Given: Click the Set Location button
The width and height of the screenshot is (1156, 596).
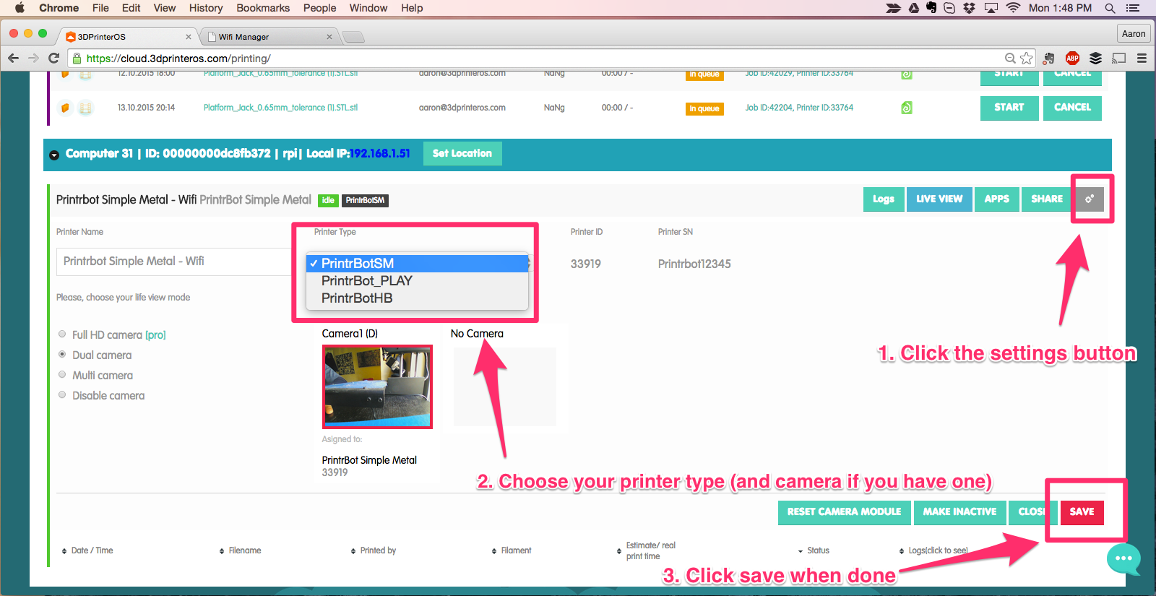Looking at the screenshot, I should point(462,153).
